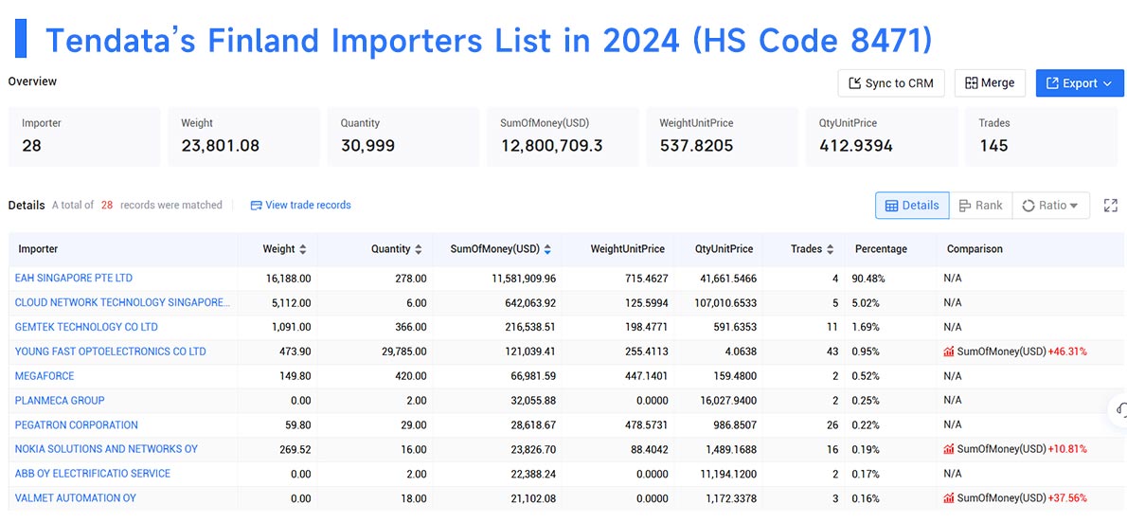The width and height of the screenshot is (1127, 523).
Task: Click the WeightUnitPrice column header
Action: click(x=628, y=249)
